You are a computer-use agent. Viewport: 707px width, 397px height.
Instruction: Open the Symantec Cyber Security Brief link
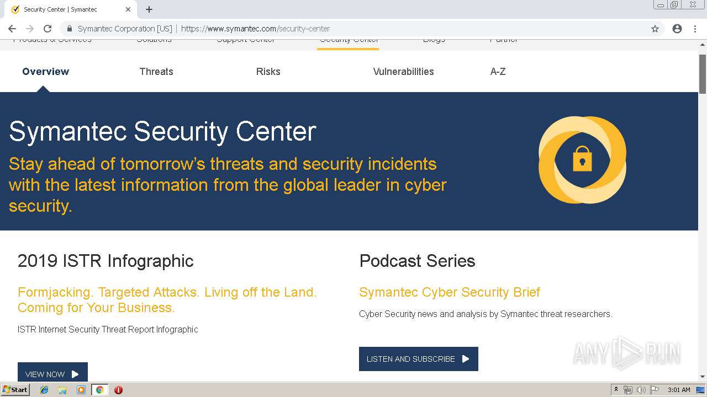click(x=449, y=292)
